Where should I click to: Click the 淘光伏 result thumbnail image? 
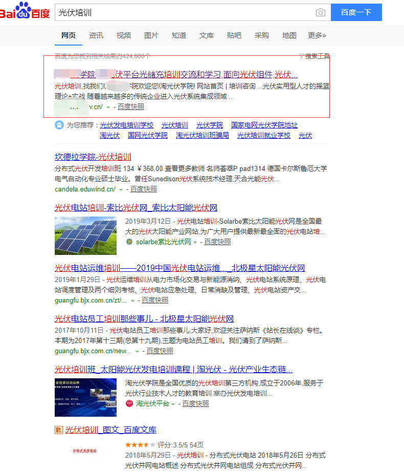[x=86, y=397]
